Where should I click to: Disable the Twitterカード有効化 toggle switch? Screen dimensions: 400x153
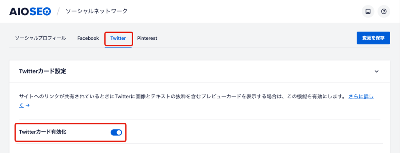pos(116,132)
